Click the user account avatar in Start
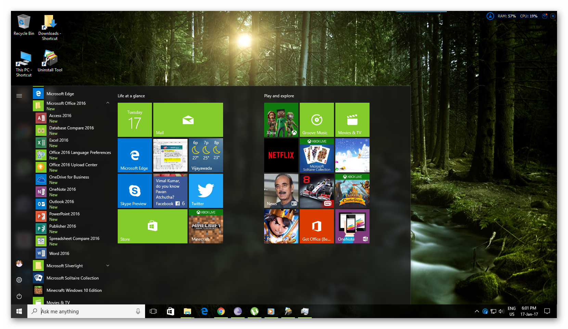The image size is (568, 329). coord(19,263)
